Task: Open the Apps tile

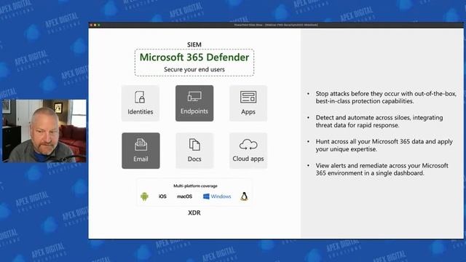Action: pyautogui.click(x=248, y=103)
